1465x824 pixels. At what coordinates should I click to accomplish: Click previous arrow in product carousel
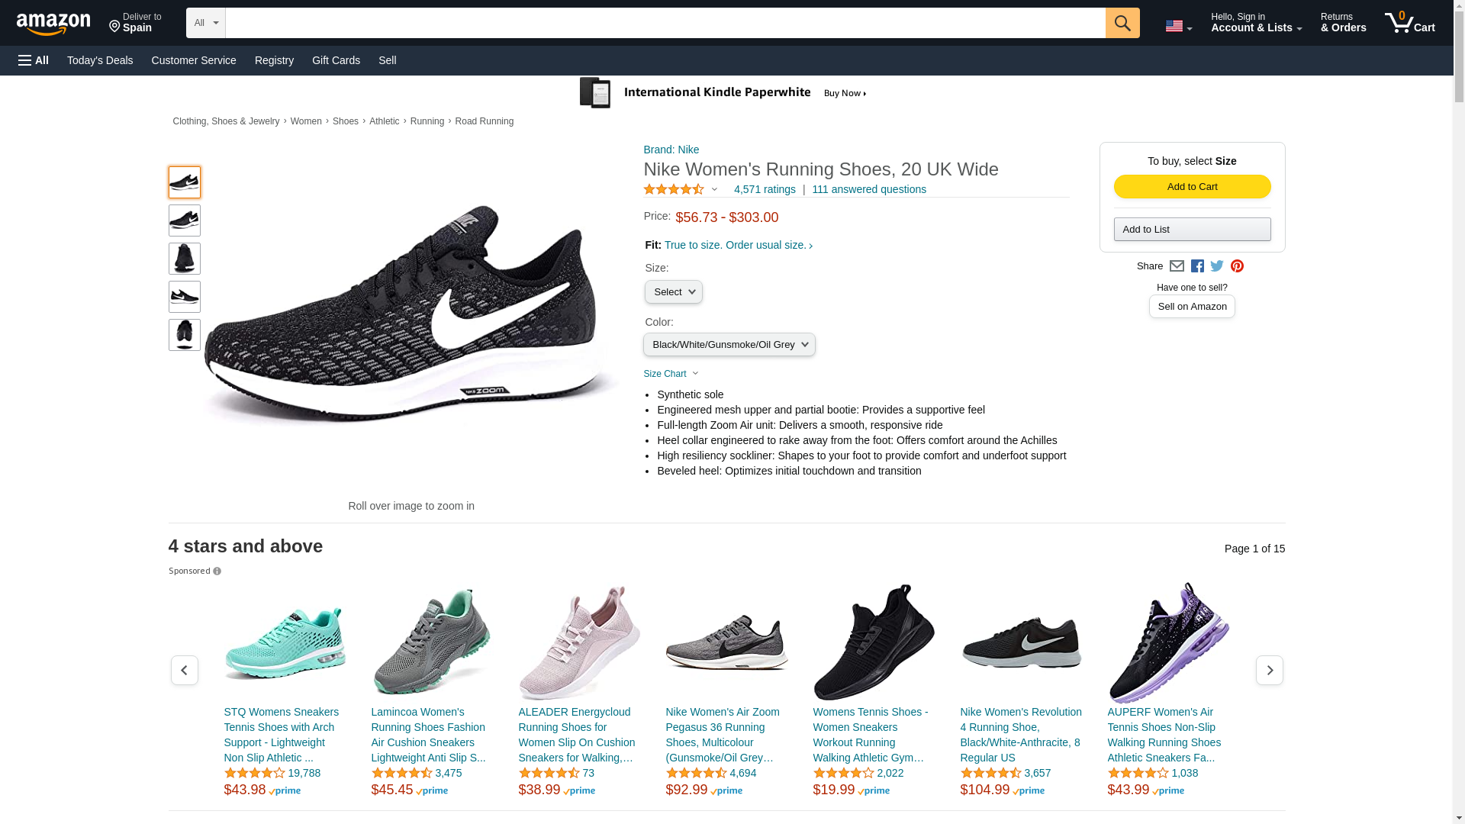pos(184,670)
